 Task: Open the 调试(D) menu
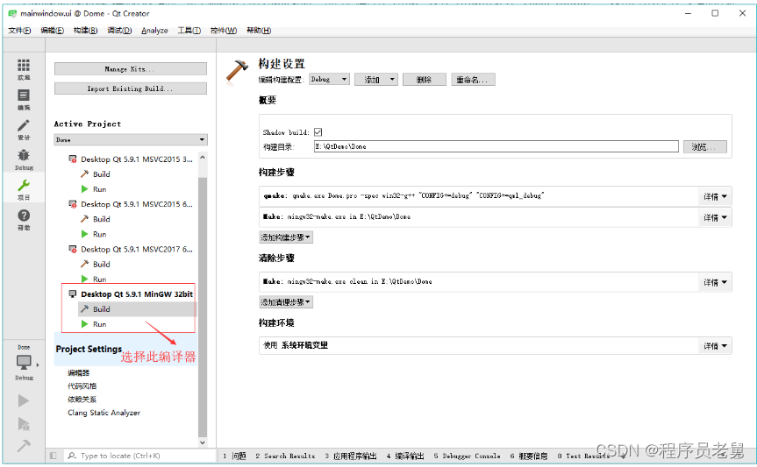click(119, 31)
